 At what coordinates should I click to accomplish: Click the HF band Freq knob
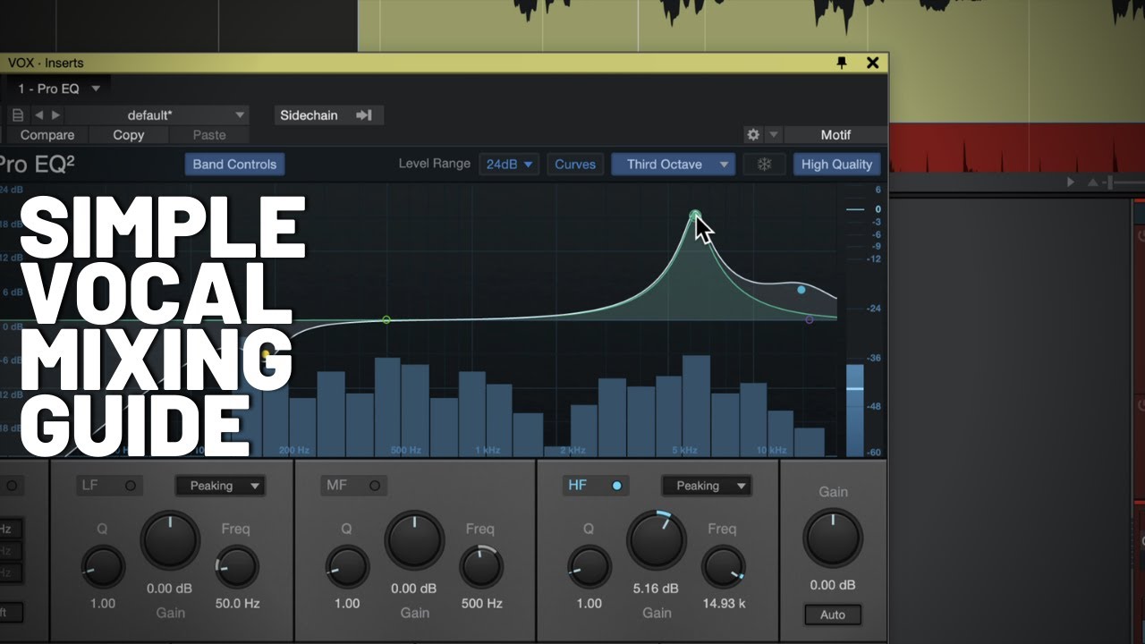point(724,567)
